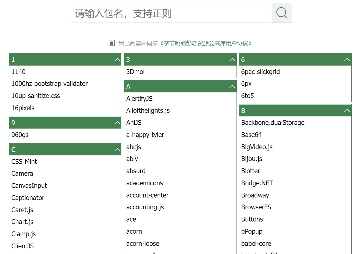The height and width of the screenshot is (254, 361).
Task: Open the Bridge.NET package
Action: click(x=257, y=183)
